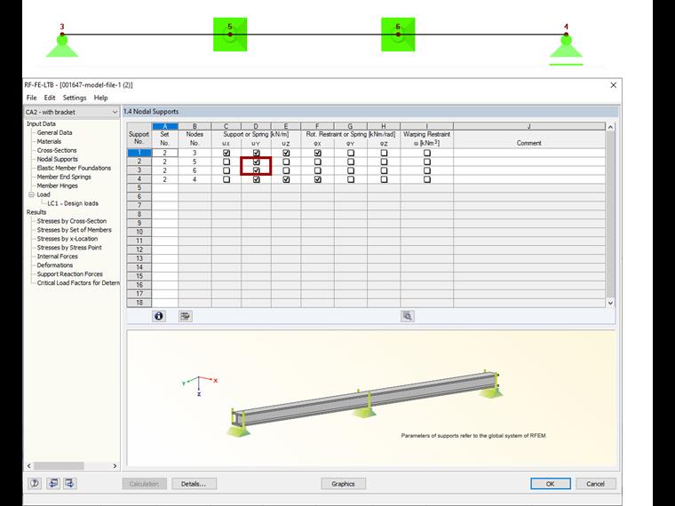
Task: Click the Cancel button
Action: pos(595,484)
